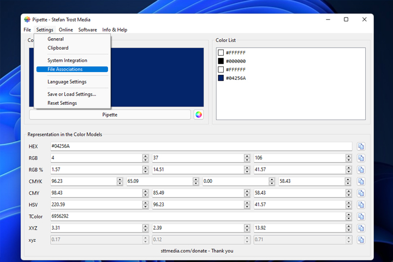Click RGB % field showing 14.51
Screen dimensions: 393x262
[198, 170]
